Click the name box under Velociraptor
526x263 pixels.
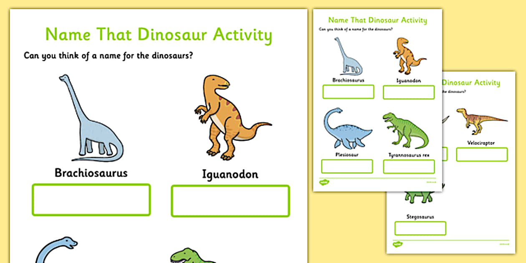pyautogui.click(x=481, y=154)
